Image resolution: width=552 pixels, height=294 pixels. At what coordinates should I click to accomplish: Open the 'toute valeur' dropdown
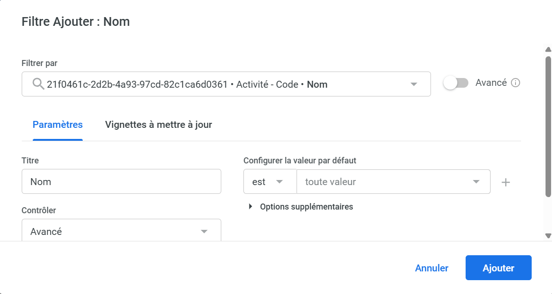tap(476, 182)
